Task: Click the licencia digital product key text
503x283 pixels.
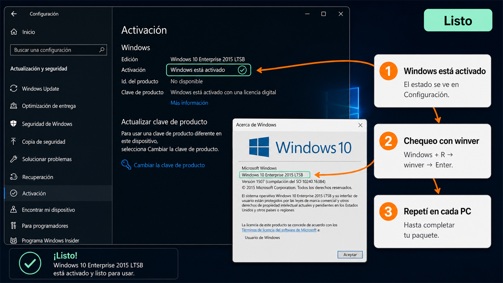Action: 223,92
